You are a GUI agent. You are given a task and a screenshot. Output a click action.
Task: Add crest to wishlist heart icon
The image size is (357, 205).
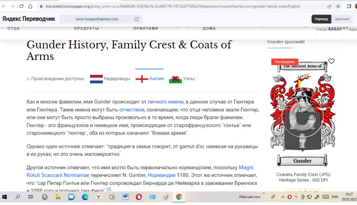(331, 61)
